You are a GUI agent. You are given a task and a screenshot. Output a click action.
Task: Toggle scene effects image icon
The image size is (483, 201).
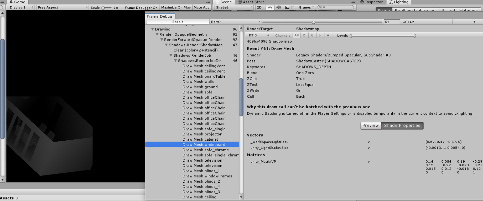click(287, 7)
